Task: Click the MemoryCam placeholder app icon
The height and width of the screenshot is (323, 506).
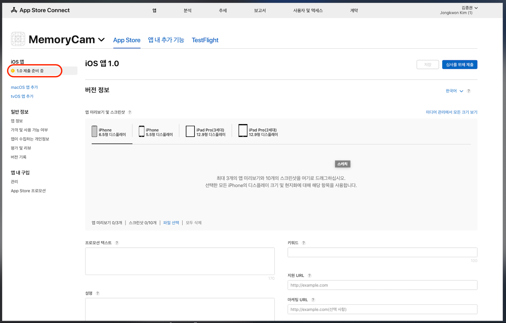Action: pos(18,39)
